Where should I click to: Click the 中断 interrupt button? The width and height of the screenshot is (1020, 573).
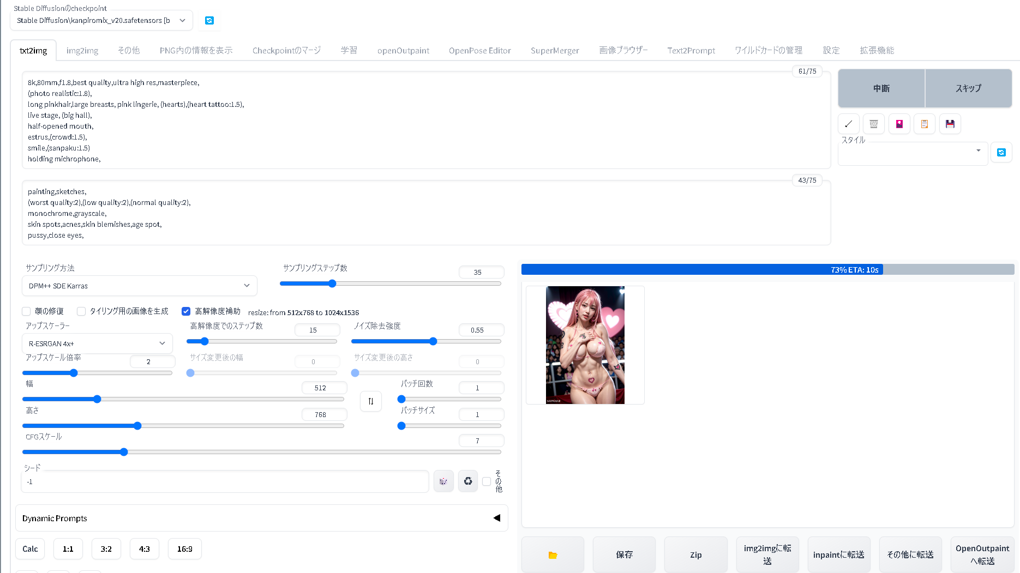pyautogui.click(x=881, y=88)
